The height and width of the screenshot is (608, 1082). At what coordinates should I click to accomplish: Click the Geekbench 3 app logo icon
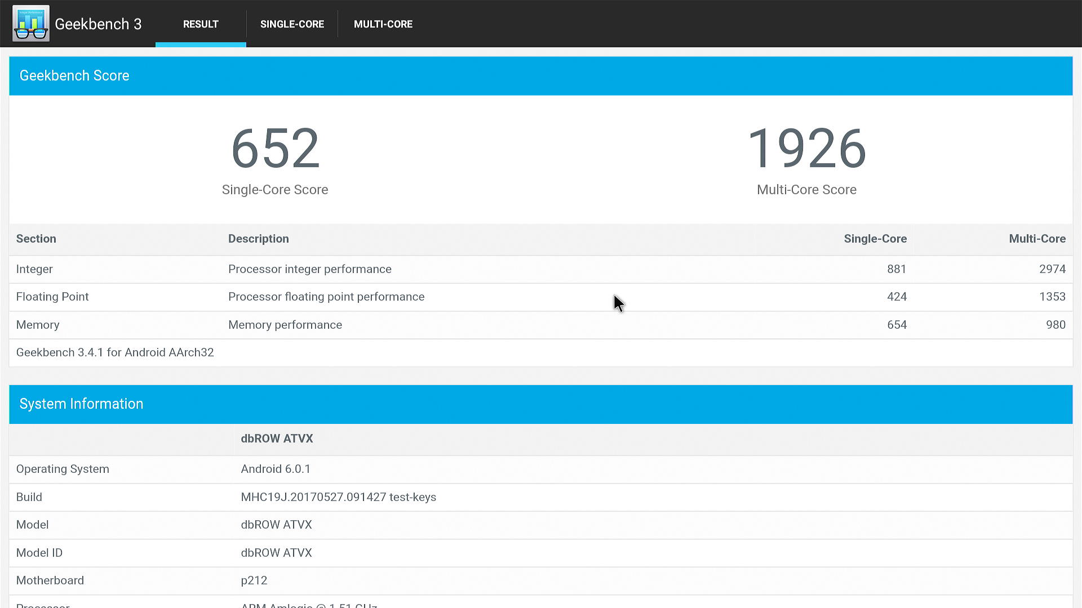click(x=31, y=23)
